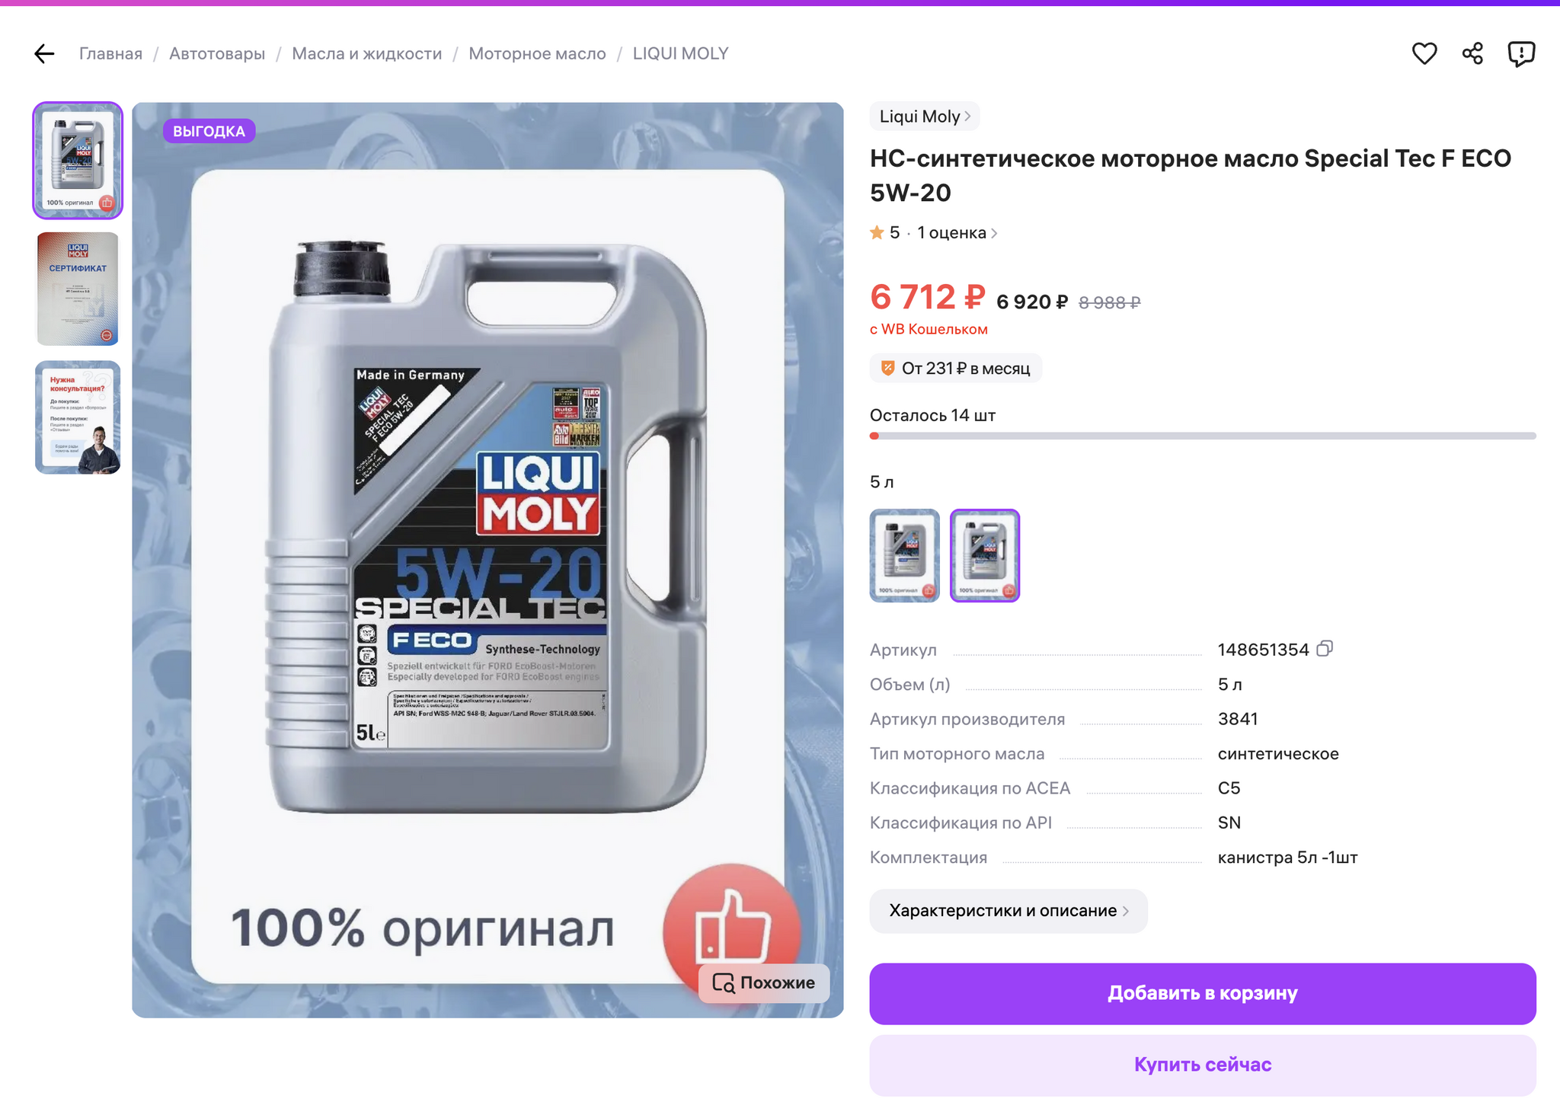Click the back arrow icon

[44, 53]
